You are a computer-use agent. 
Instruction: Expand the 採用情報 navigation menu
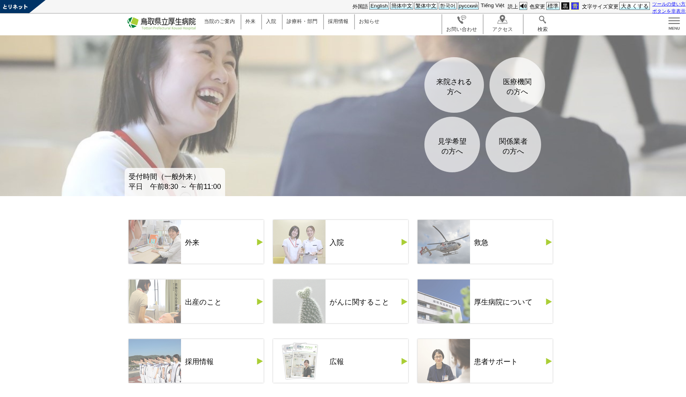pos(338,21)
